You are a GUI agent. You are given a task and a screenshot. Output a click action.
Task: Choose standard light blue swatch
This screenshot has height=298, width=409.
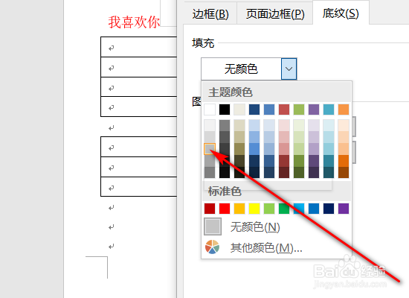point(299,209)
